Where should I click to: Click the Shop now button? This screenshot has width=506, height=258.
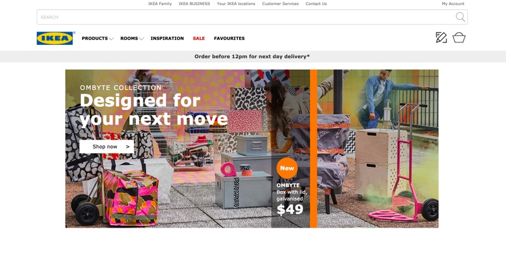tap(106, 147)
